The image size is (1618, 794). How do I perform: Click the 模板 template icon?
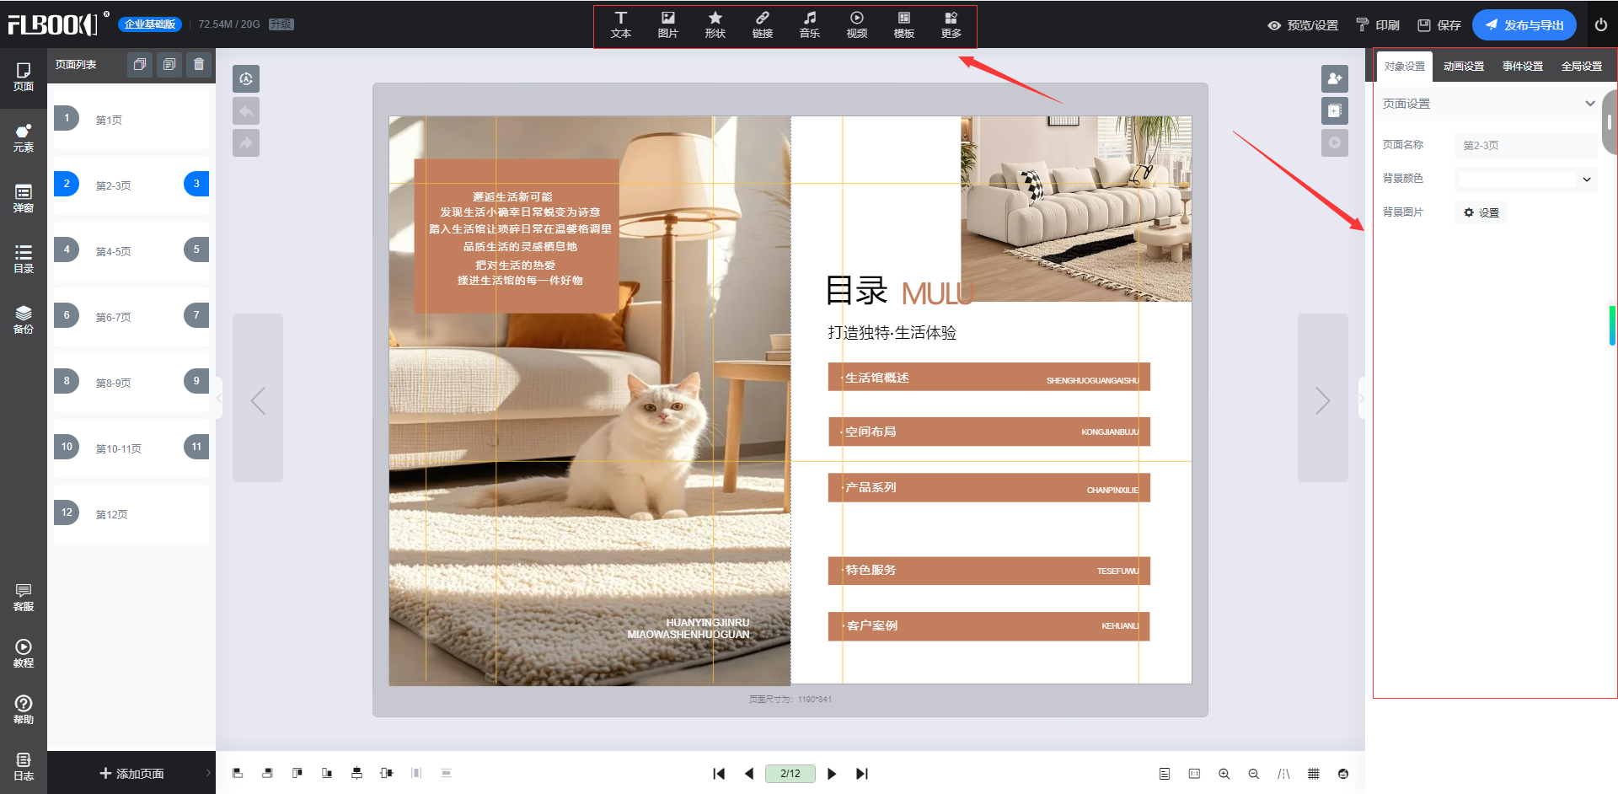903,24
